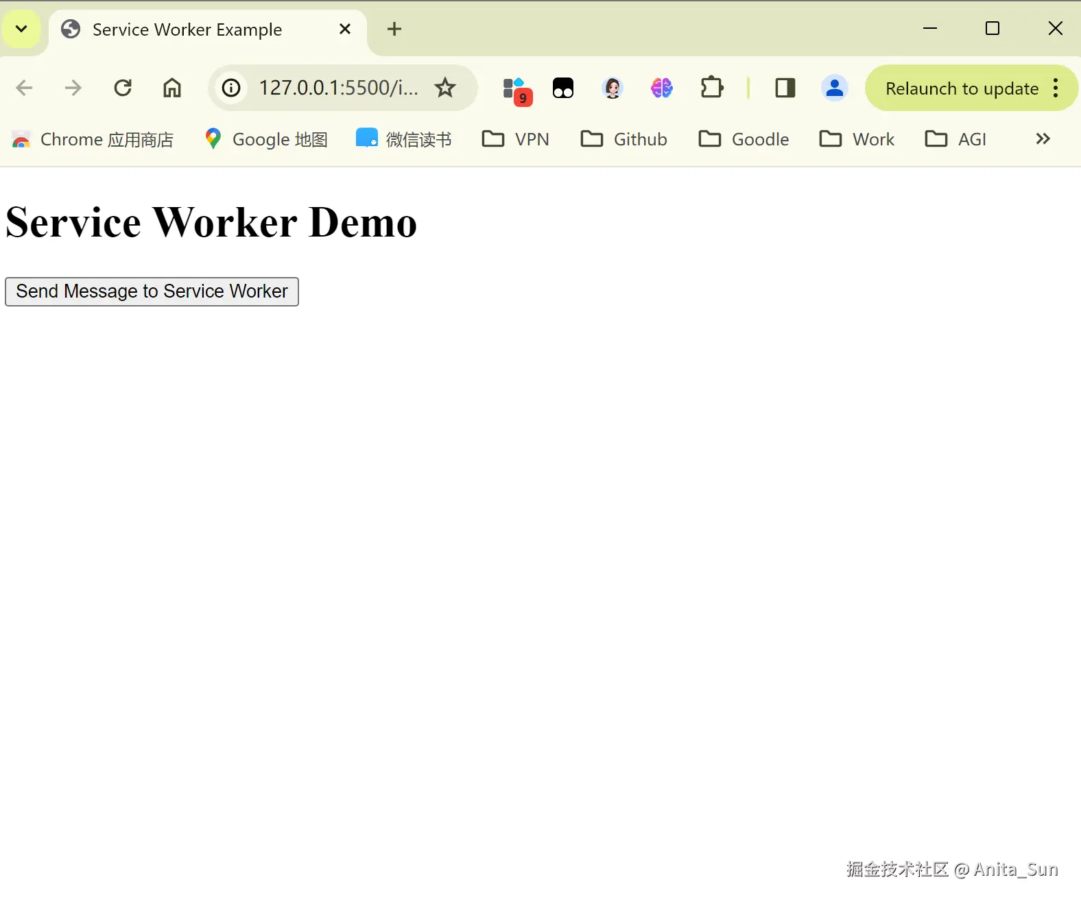Toggle the browser side panel
The width and height of the screenshot is (1081, 901).
point(785,88)
